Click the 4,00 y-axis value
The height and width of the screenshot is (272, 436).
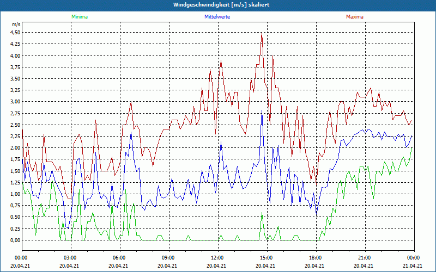(x=15, y=55)
